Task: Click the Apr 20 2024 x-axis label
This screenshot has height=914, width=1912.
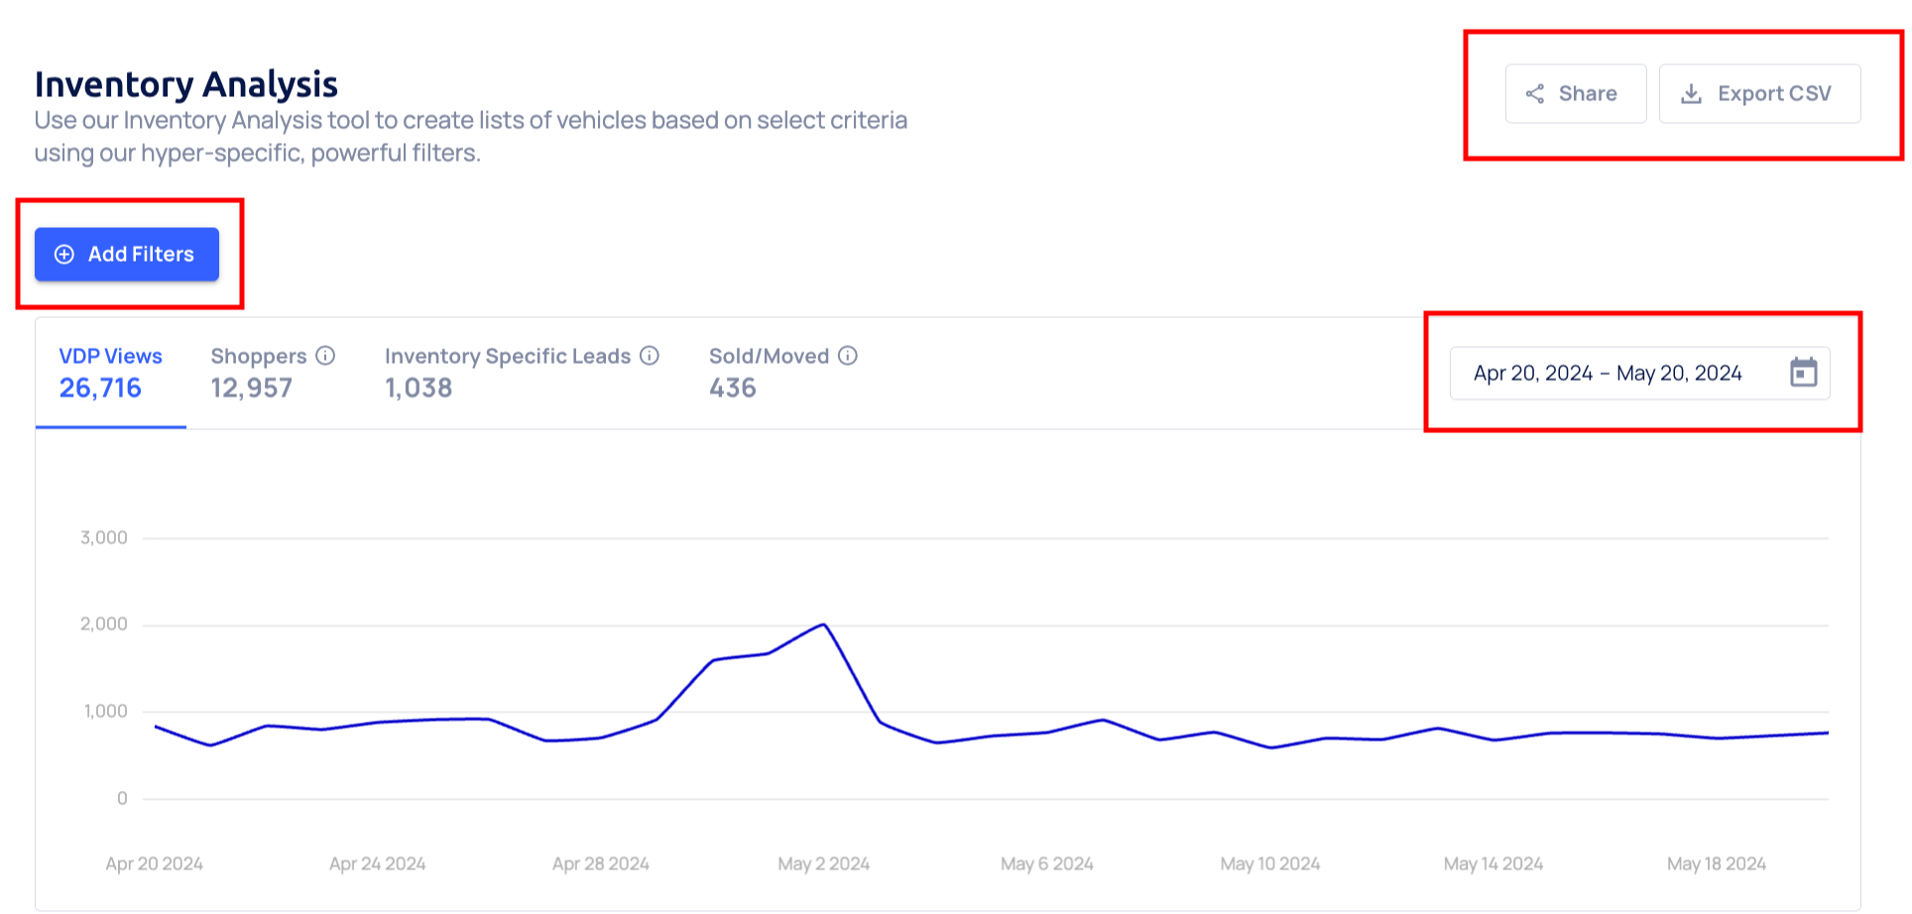Action: click(154, 863)
